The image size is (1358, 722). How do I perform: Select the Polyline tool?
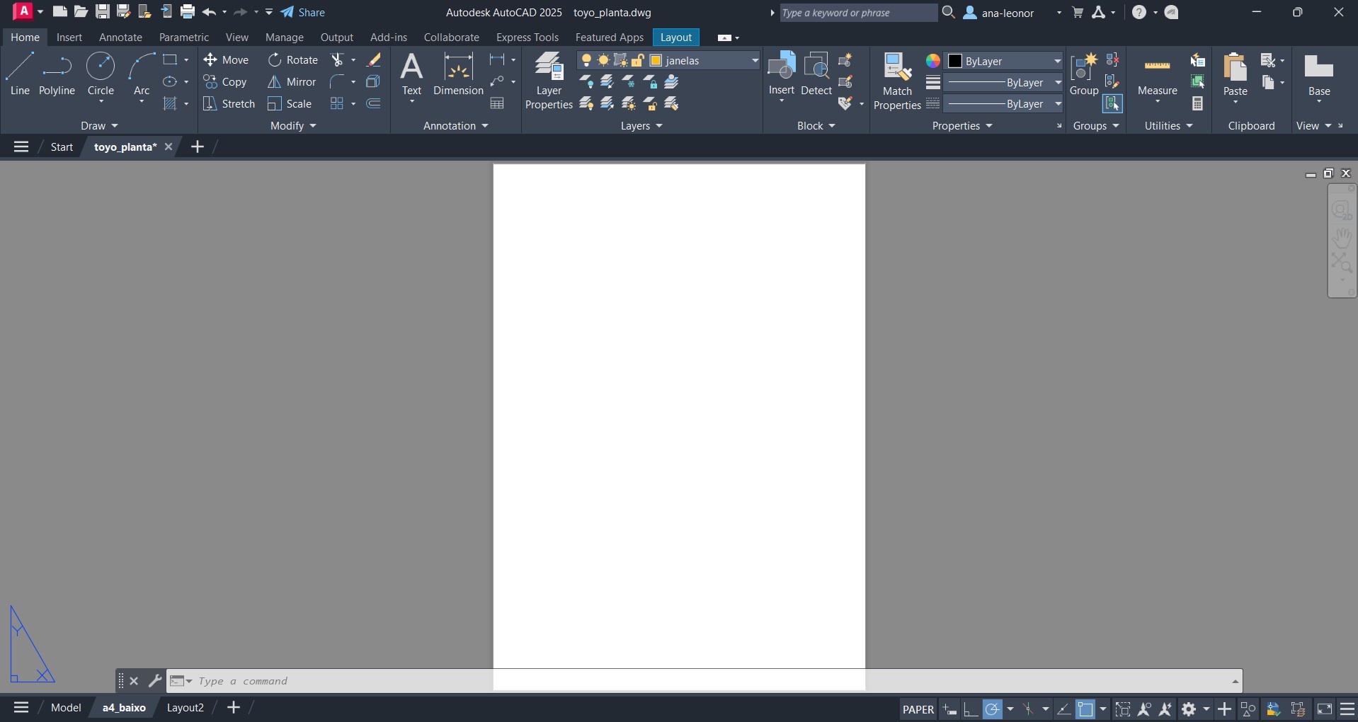click(57, 74)
